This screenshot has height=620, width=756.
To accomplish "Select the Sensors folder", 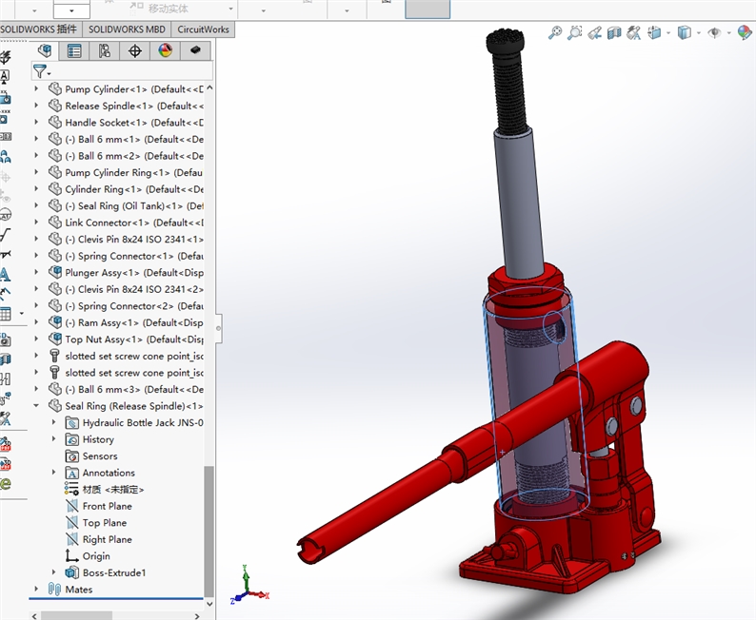I will click(x=100, y=455).
